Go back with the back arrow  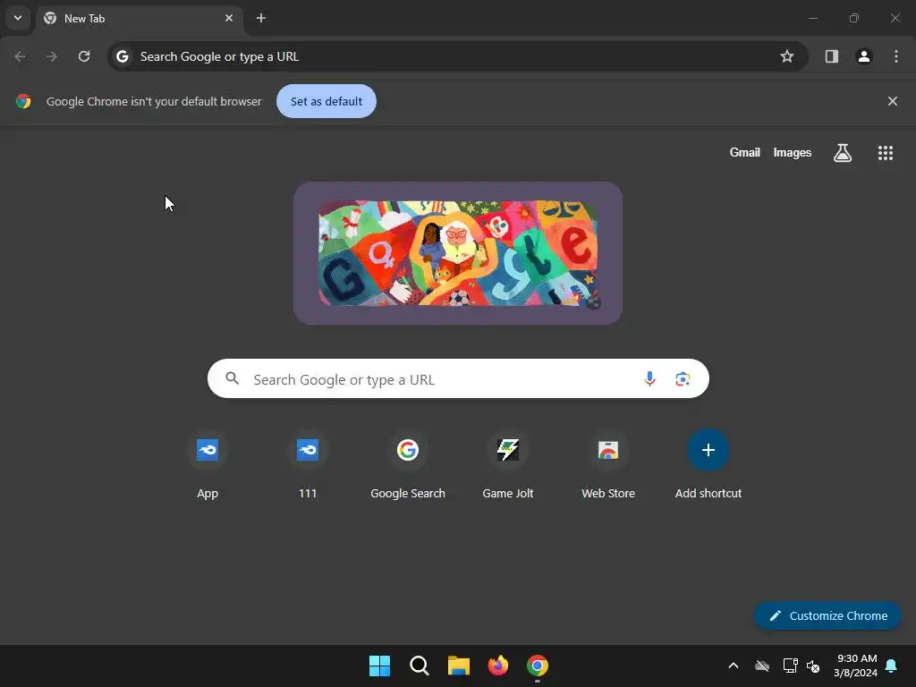(x=20, y=56)
